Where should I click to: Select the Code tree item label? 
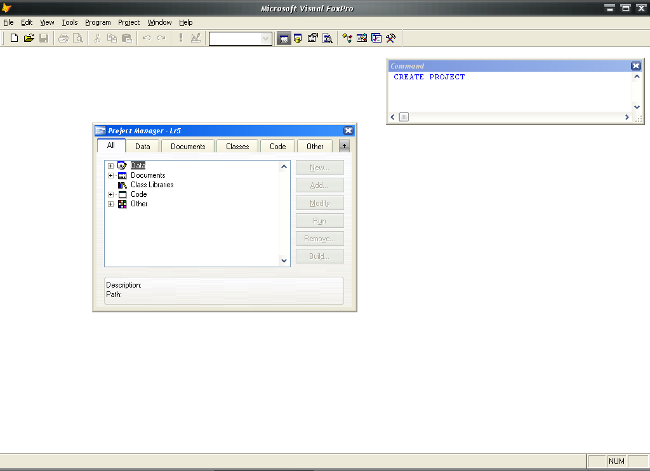pyautogui.click(x=139, y=194)
